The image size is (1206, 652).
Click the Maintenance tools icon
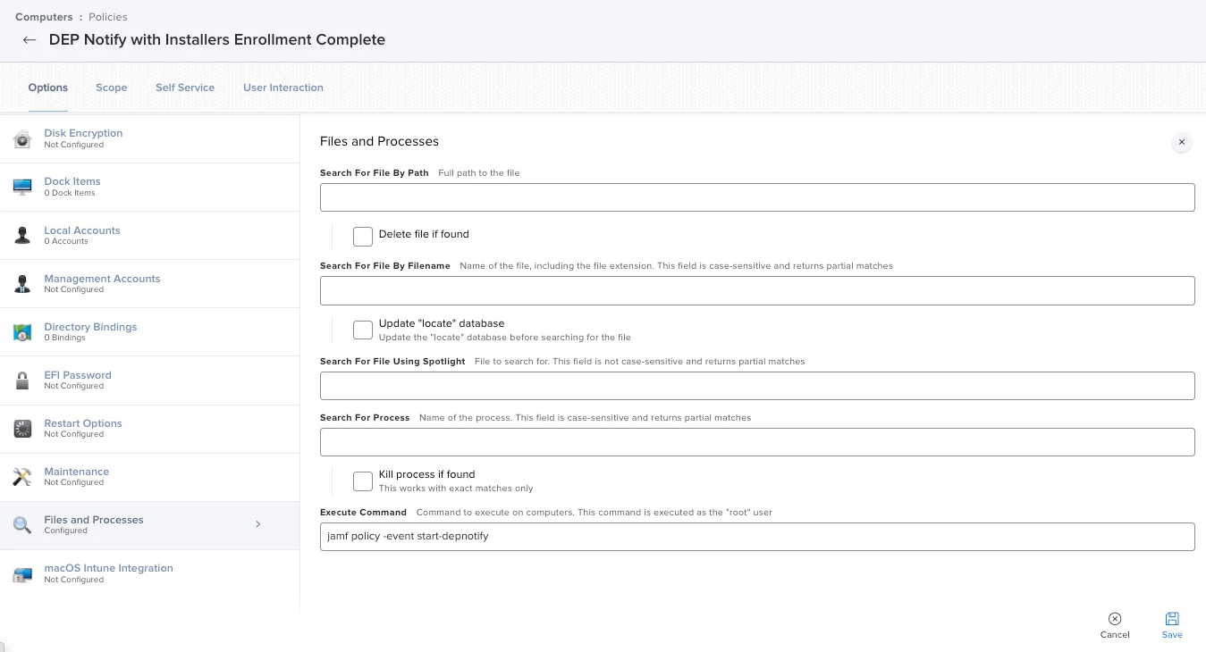pyautogui.click(x=22, y=476)
